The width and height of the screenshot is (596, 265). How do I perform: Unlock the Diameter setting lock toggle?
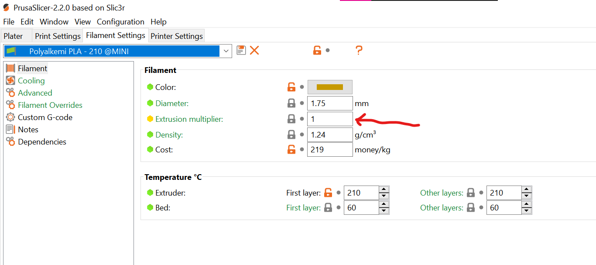pos(291,103)
